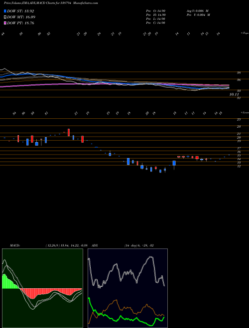
Task: Click the ADX heading label
Action: pos(95,246)
